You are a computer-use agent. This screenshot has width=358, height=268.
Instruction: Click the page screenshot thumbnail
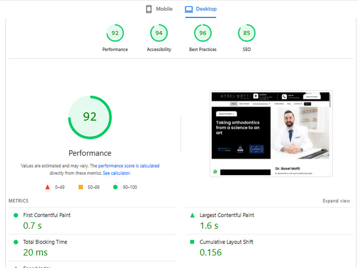click(x=271, y=134)
